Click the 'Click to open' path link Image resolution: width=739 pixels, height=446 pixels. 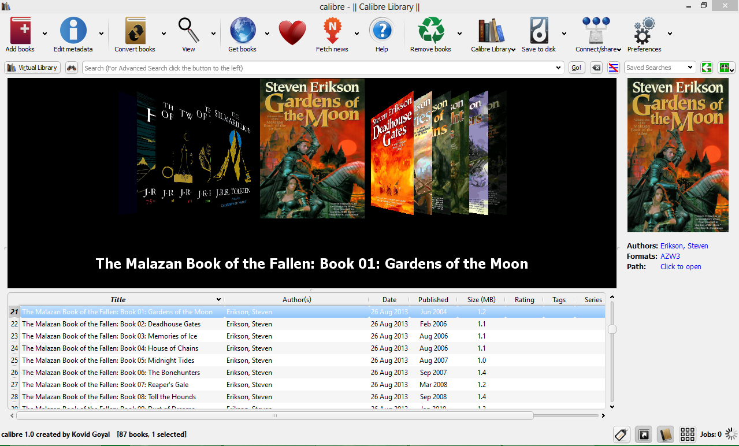click(x=681, y=266)
